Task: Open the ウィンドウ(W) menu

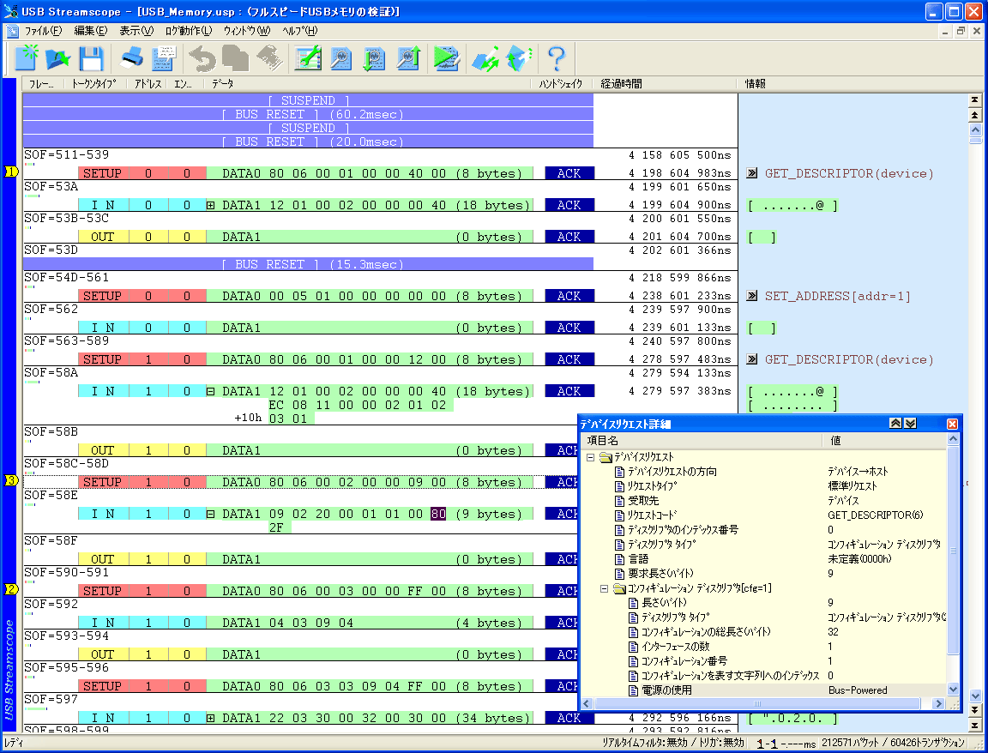Action: [x=246, y=30]
